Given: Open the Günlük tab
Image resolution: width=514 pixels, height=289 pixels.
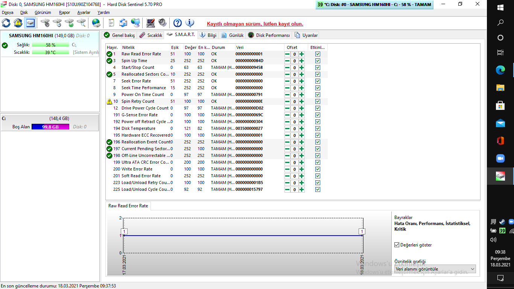Looking at the screenshot, I should coord(233,35).
